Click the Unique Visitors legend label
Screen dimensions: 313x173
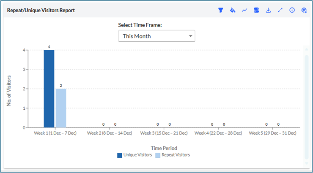pyautogui.click(x=137, y=155)
